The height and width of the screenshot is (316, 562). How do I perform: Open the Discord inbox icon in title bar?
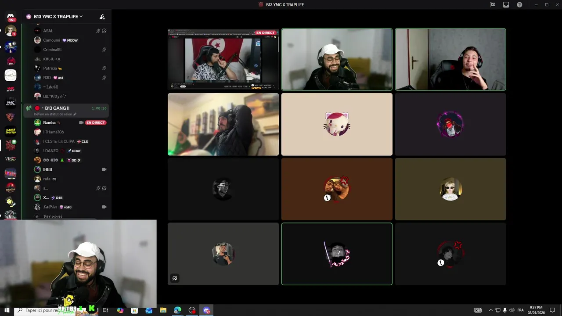[x=506, y=5]
